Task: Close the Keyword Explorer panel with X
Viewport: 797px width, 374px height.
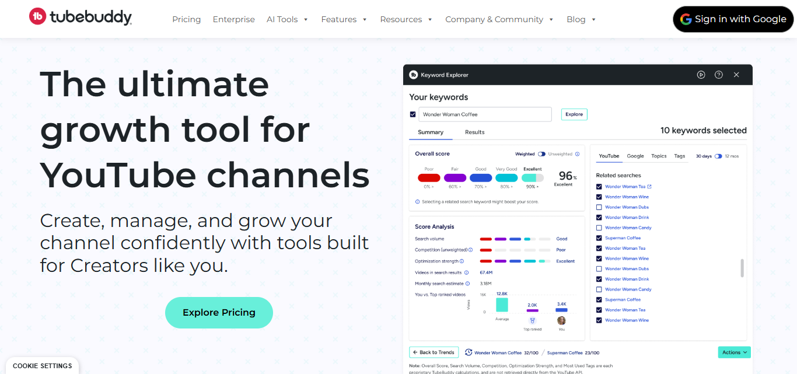Action: (x=736, y=75)
